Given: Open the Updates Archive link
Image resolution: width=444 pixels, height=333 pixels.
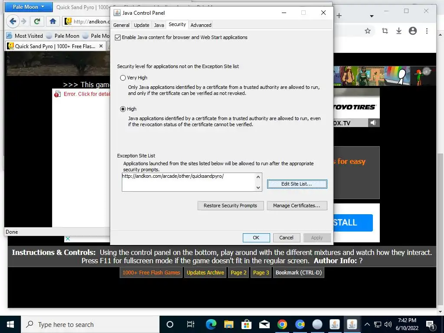Looking at the screenshot, I should (205, 273).
